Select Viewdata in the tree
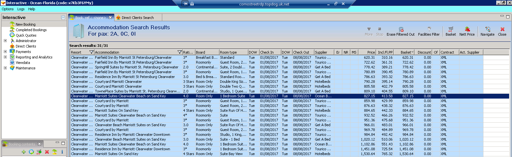Viewport: 512px width, 157px height. coord(23,63)
